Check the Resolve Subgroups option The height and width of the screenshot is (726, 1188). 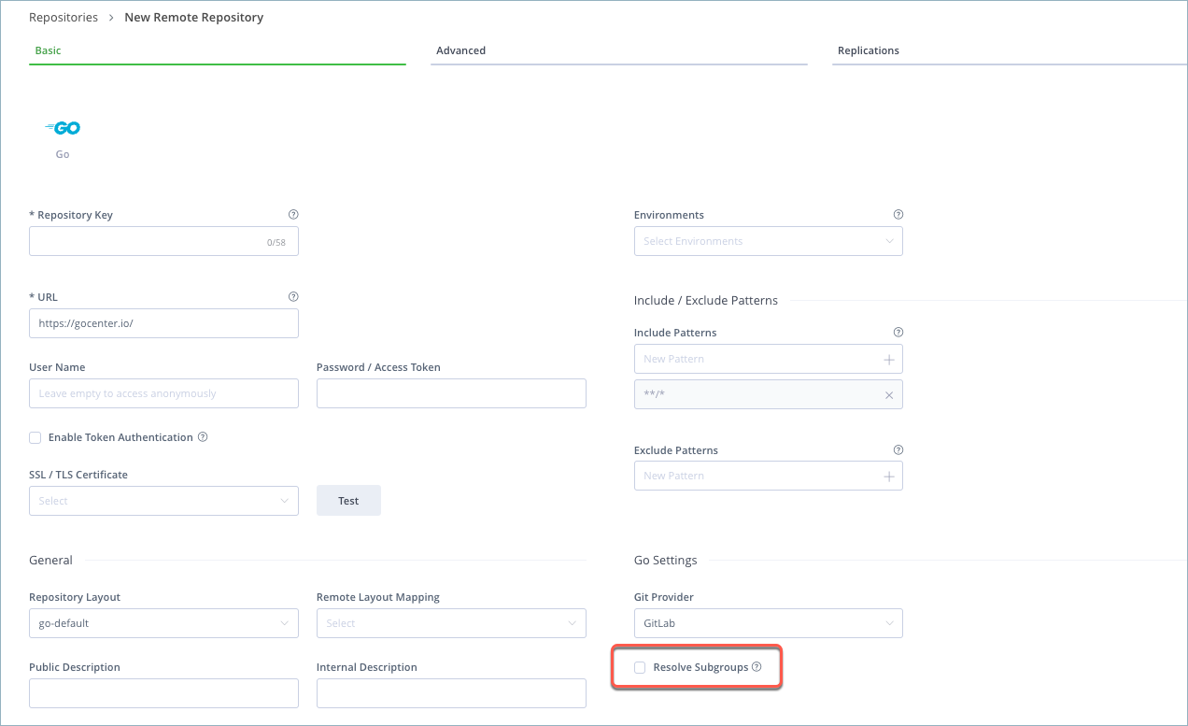[x=639, y=667]
